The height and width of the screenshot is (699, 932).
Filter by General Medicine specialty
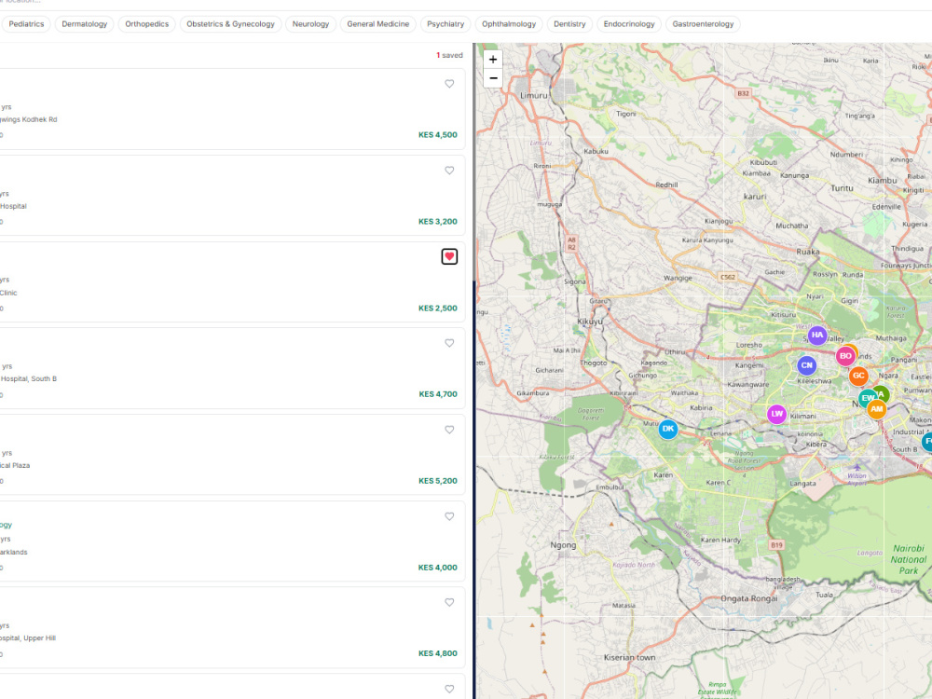click(378, 24)
